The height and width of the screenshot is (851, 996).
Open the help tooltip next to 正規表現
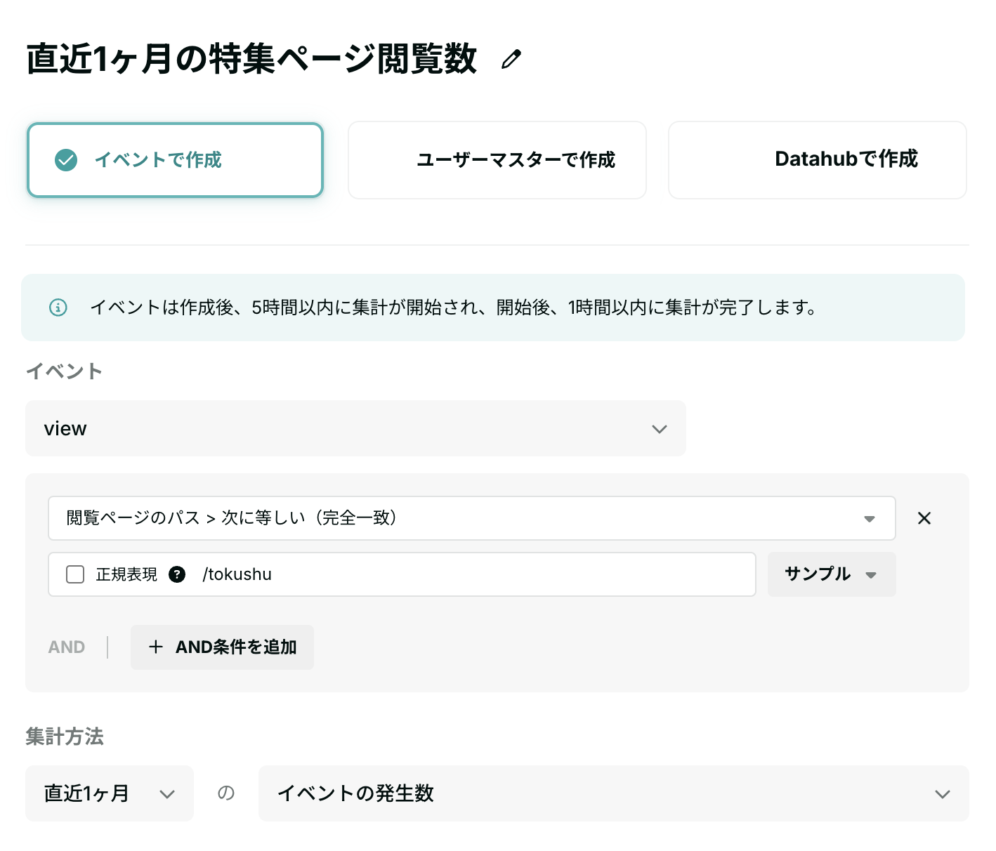coord(177,574)
